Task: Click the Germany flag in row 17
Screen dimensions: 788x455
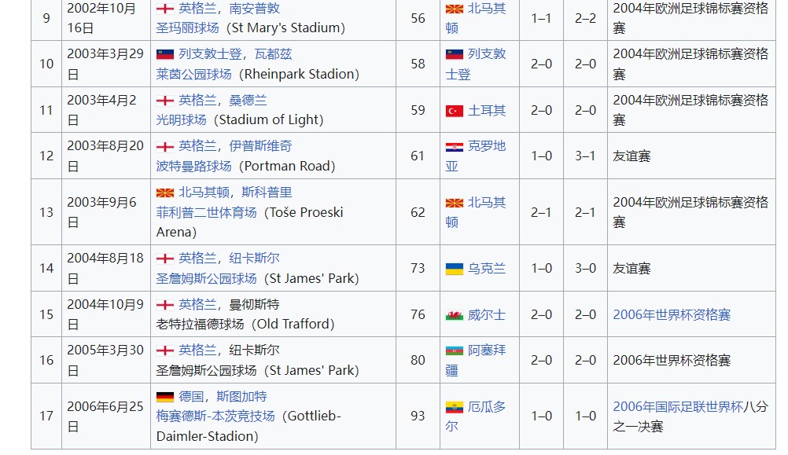Action: [165, 397]
